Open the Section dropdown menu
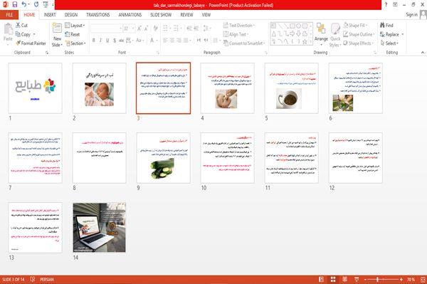This screenshot has width=427, height=284. pos(75,43)
